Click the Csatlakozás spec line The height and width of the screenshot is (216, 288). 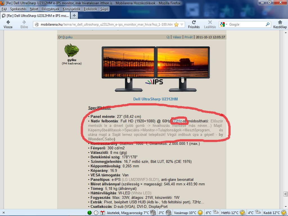[x=128, y=207]
